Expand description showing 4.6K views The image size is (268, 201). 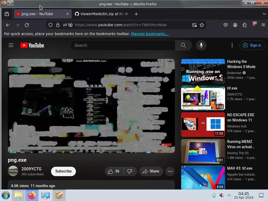[x=91, y=185]
